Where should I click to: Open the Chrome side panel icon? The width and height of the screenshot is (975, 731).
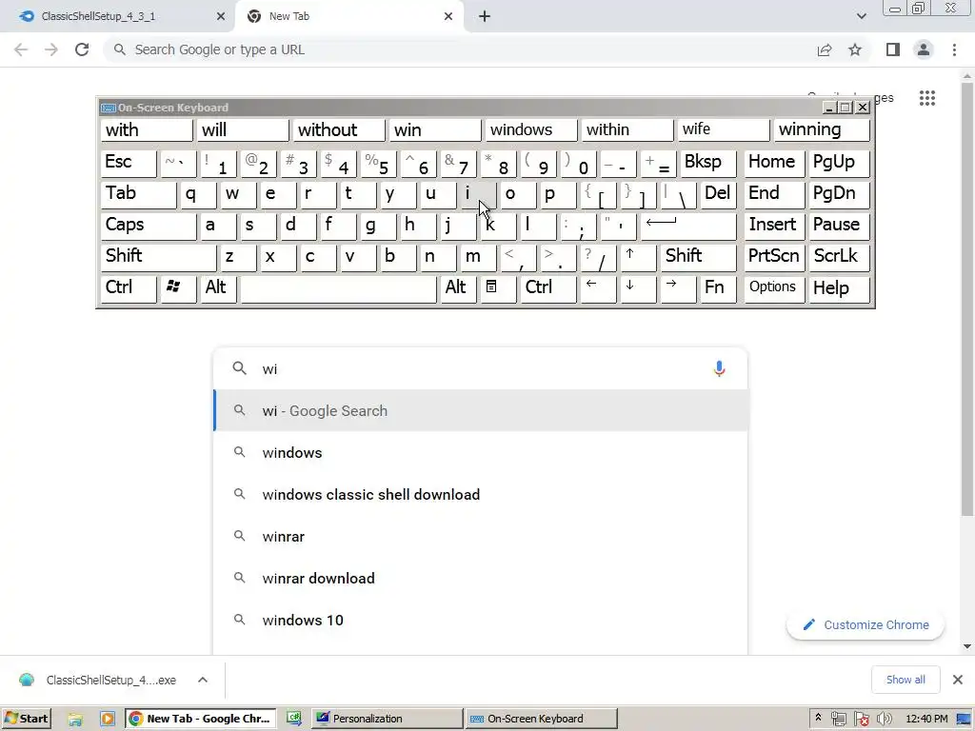pyautogui.click(x=893, y=49)
